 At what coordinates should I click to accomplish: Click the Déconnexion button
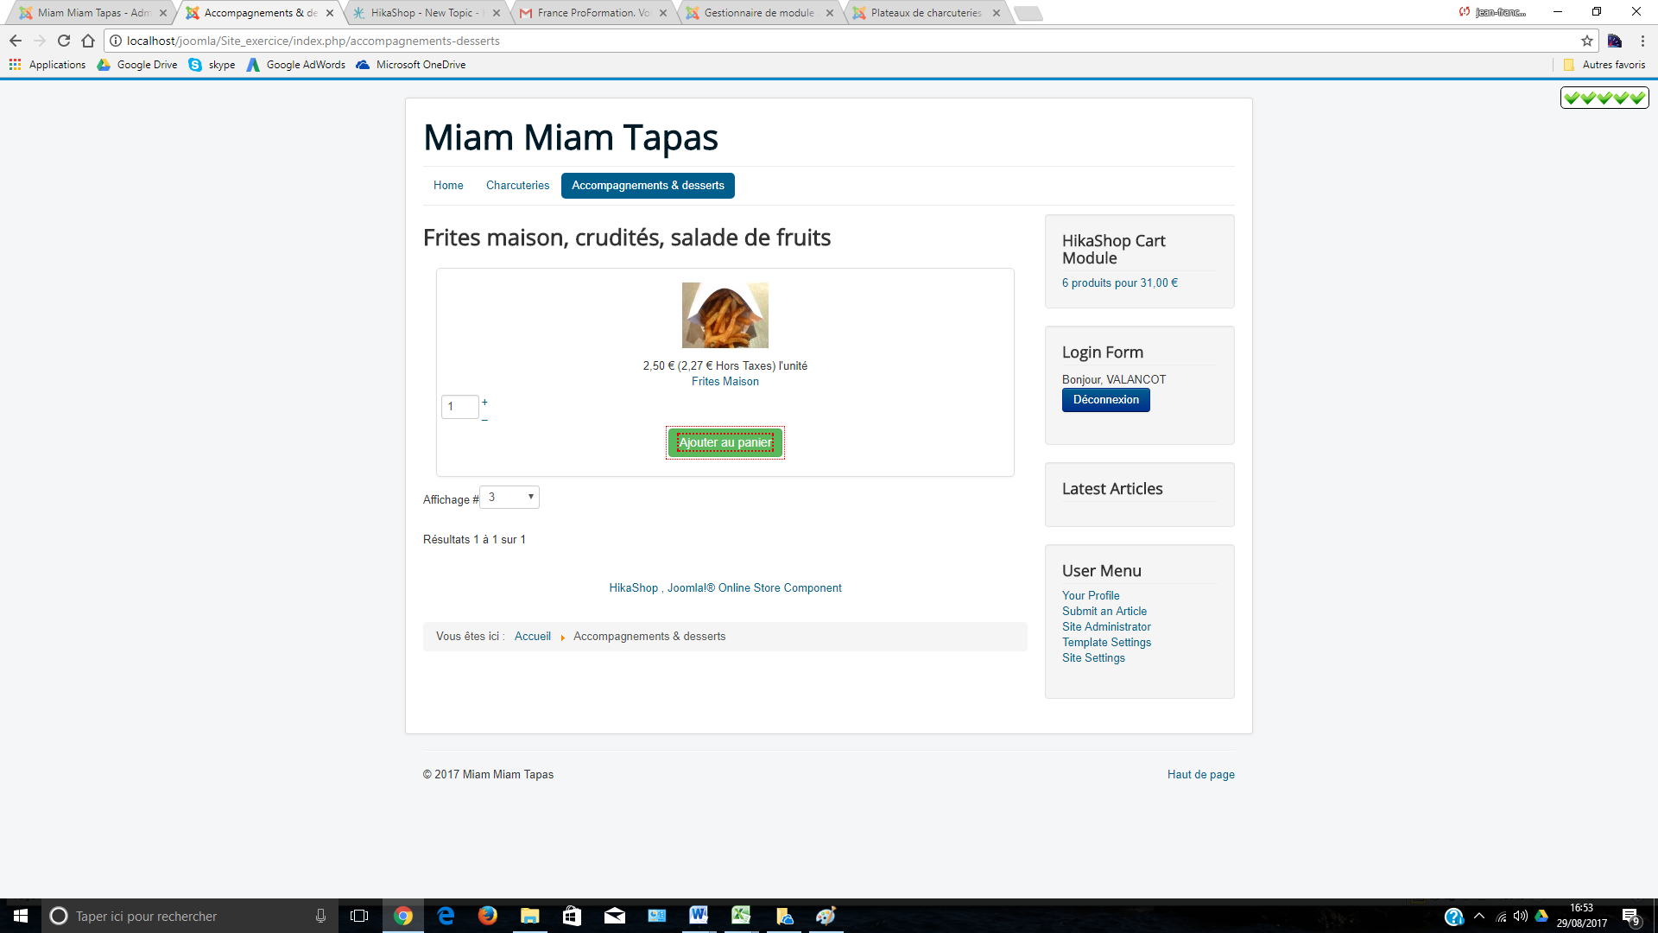pyautogui.click(x=1105, y=400)
